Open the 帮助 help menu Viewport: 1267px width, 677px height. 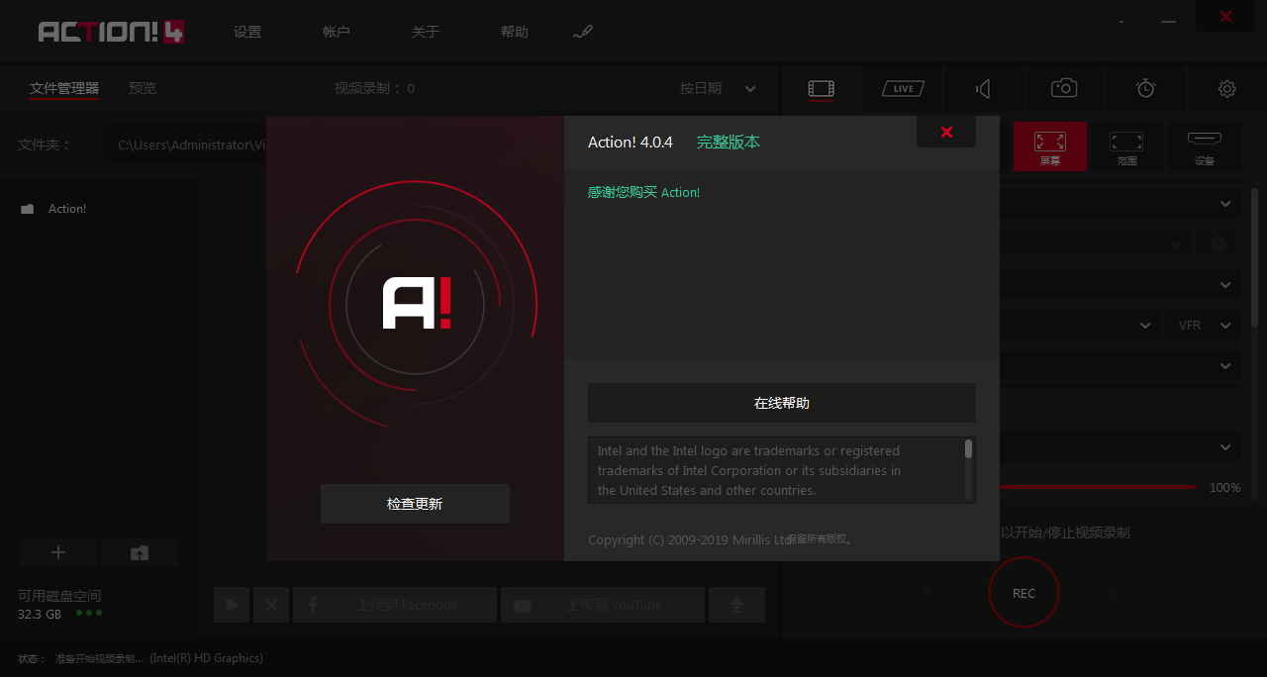pyautogui.click(x=515, y=32)
